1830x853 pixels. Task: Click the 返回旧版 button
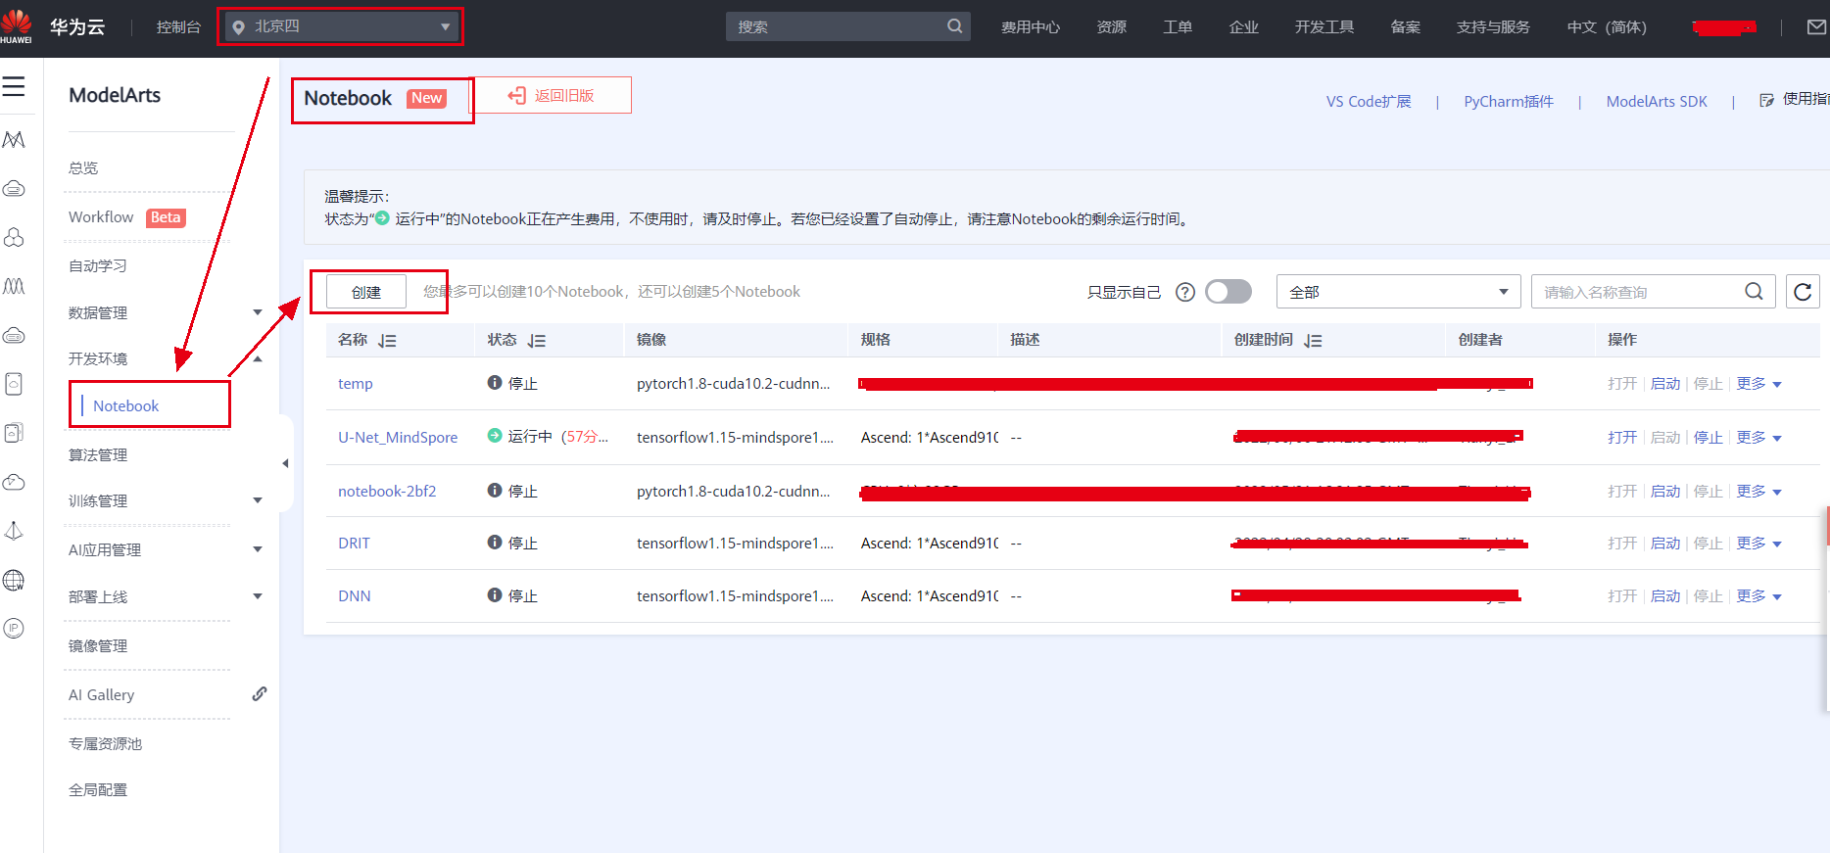coord(552,95)
